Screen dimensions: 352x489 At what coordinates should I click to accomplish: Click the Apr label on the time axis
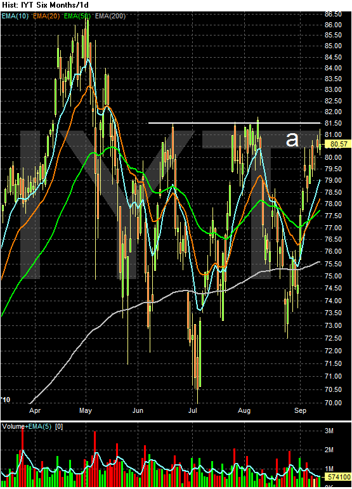point(35,410)
